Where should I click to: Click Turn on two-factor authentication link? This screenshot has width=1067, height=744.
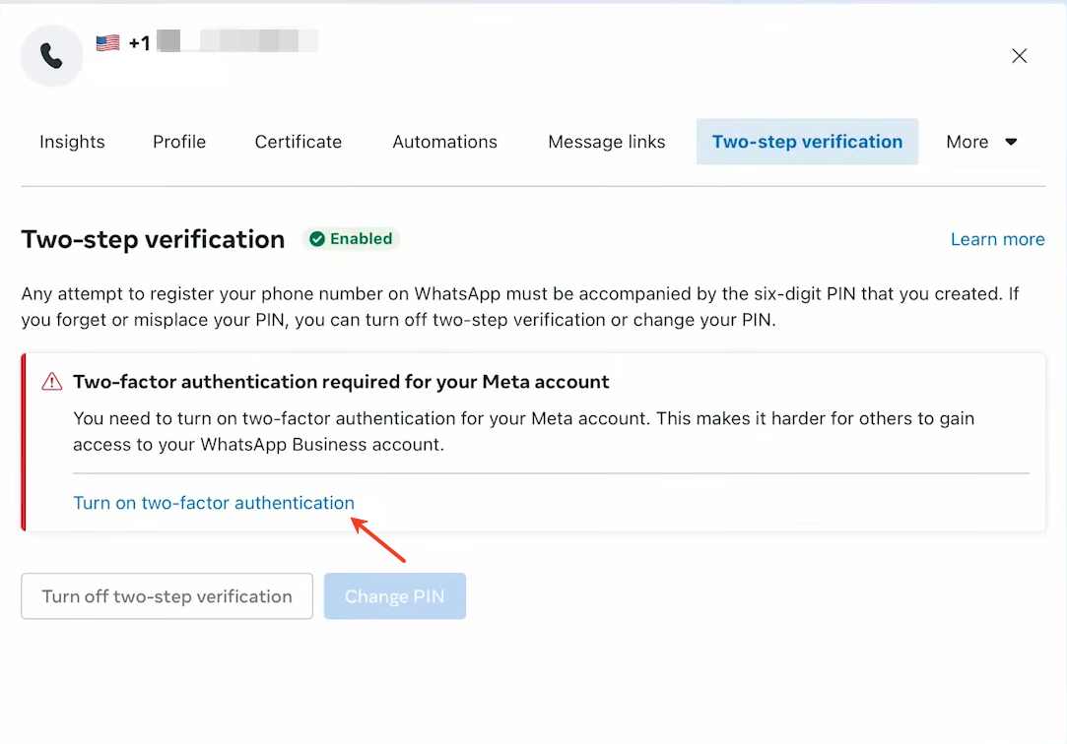pyautogui.click(x=214, y=503)
